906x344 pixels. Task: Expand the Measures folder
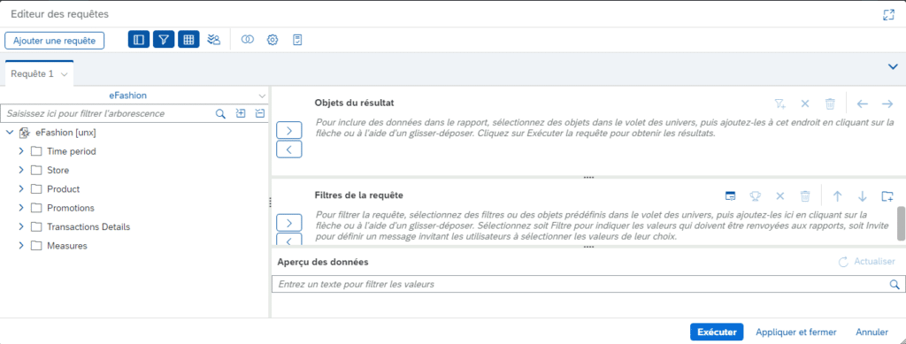click(21, 246)
